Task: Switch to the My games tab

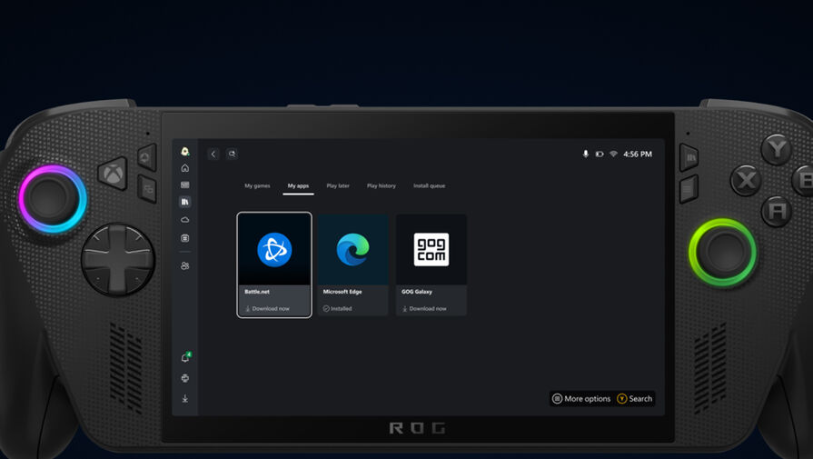Action: tap(257, 185)
